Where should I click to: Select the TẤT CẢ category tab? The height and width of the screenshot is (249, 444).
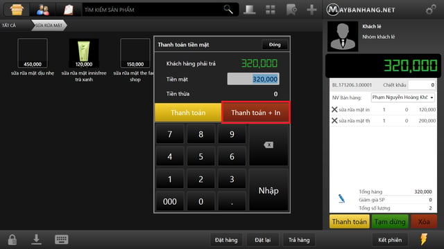coord(9,26)
